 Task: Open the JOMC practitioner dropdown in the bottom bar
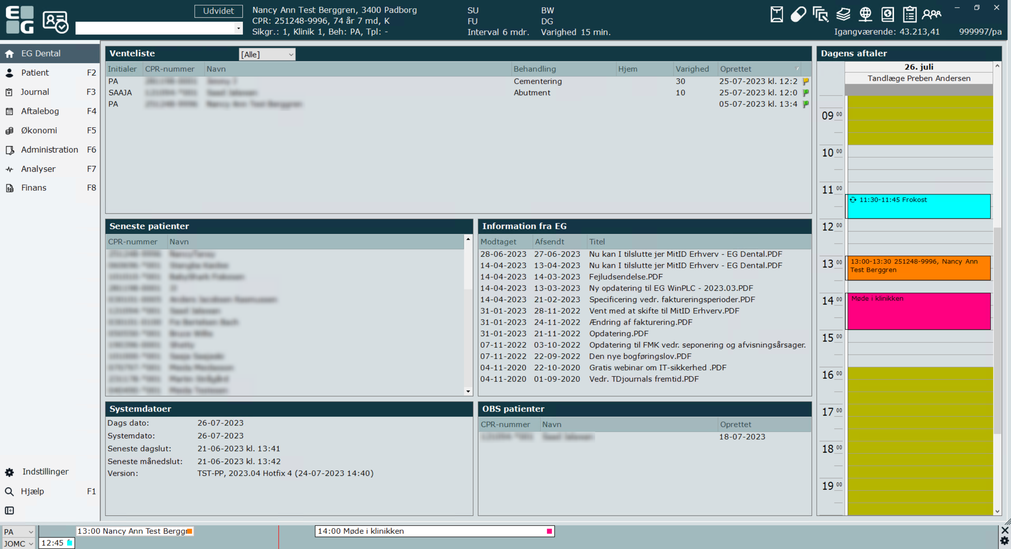click(x=18, y=544)
